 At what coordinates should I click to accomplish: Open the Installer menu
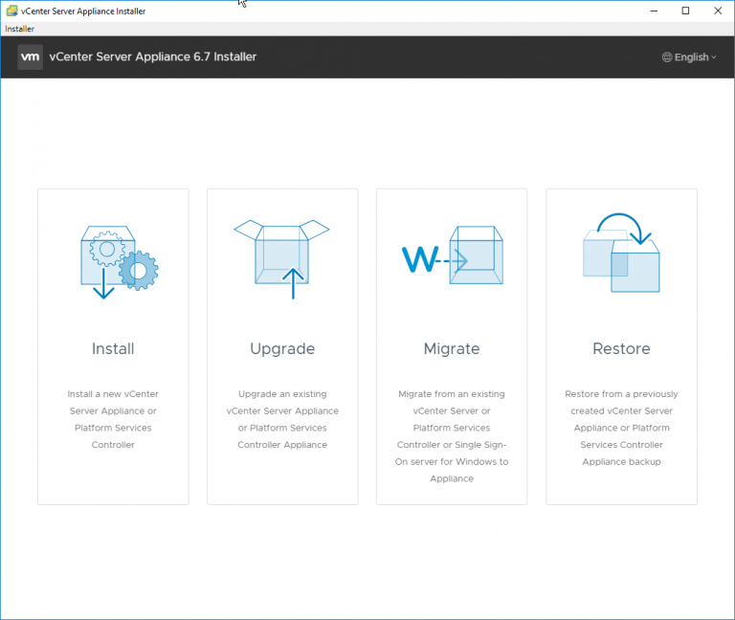(x=19, y=29)
